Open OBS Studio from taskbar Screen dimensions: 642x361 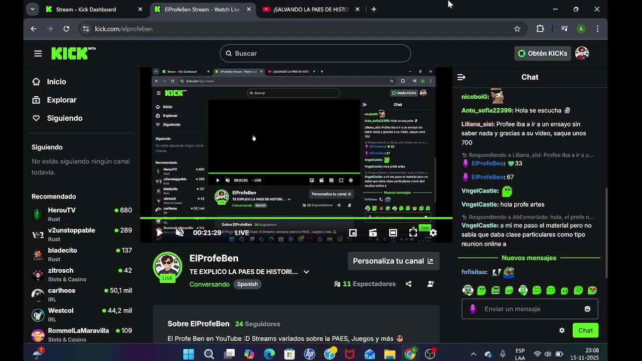coord(430,354)
